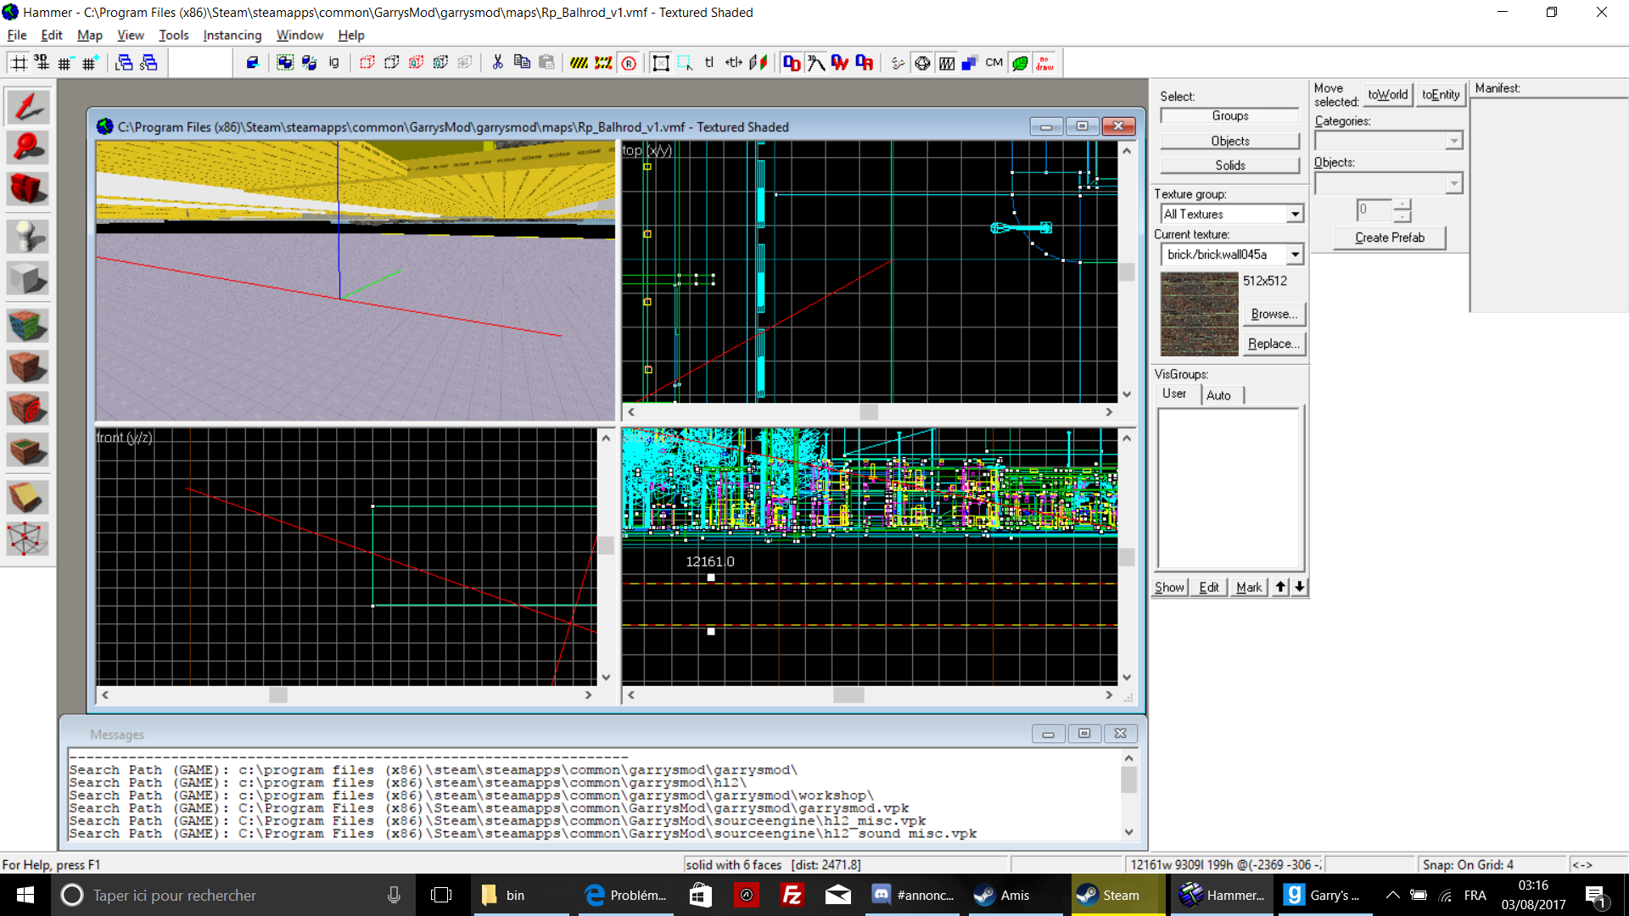Click the Solids select button

tap(1229, 165)
